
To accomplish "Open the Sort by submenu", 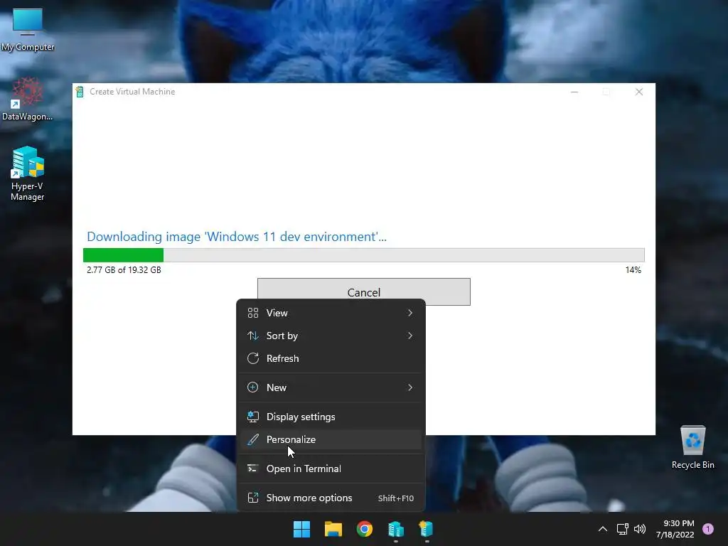I will coord(331,336).
